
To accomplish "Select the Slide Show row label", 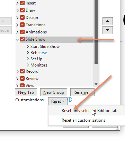I will point(35,39).
